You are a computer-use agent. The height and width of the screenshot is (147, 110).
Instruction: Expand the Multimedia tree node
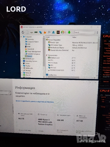22,68
